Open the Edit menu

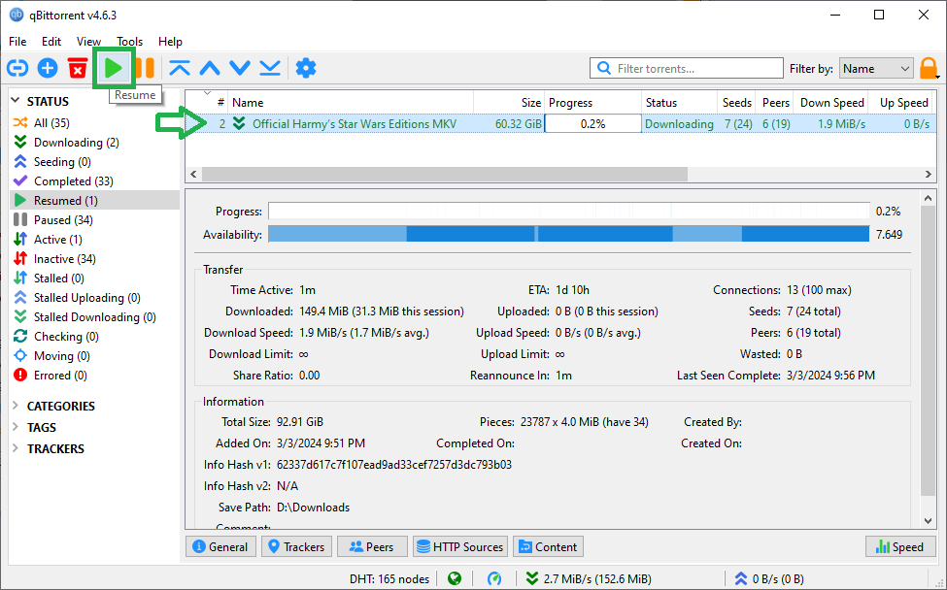(51, 41)
